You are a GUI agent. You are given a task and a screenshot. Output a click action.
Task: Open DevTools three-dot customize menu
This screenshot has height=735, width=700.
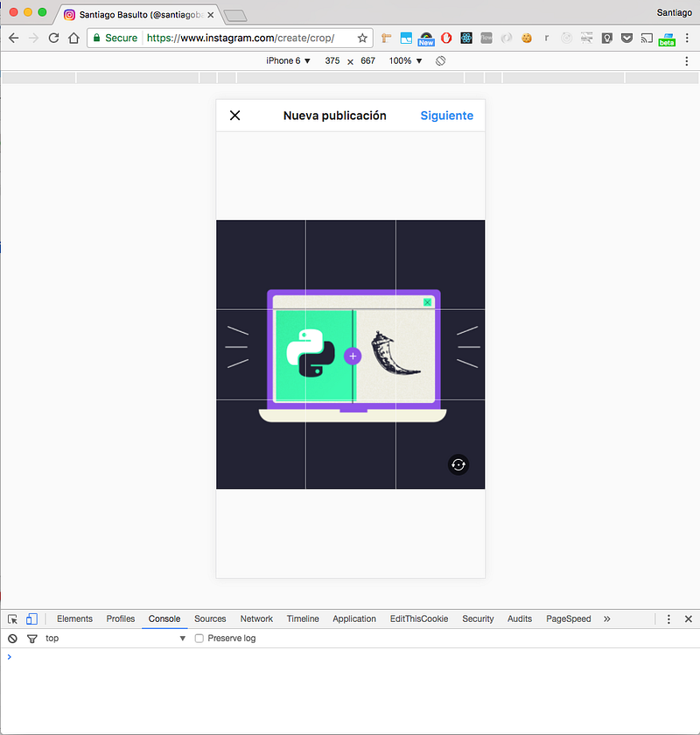pos(668,618)
